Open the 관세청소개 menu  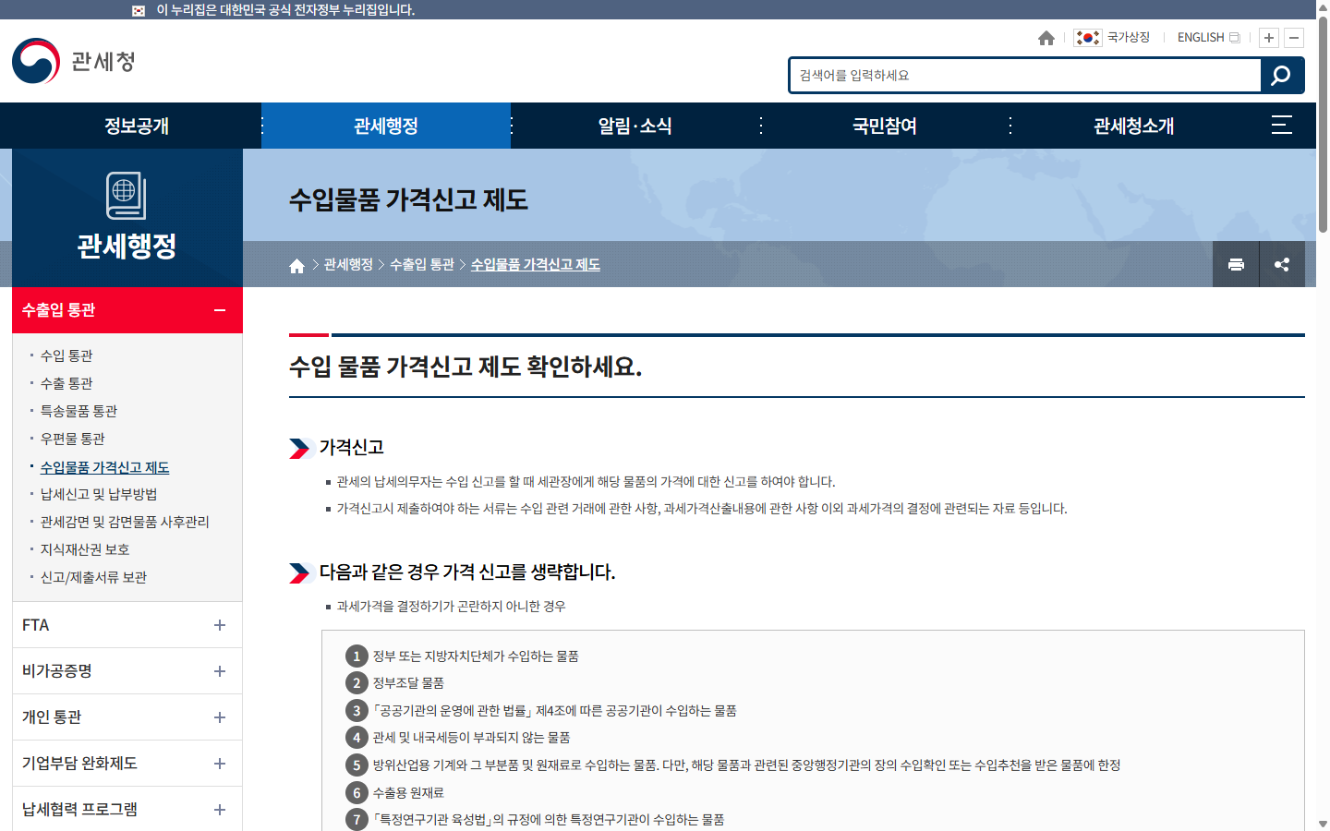tap(1134, 126)
